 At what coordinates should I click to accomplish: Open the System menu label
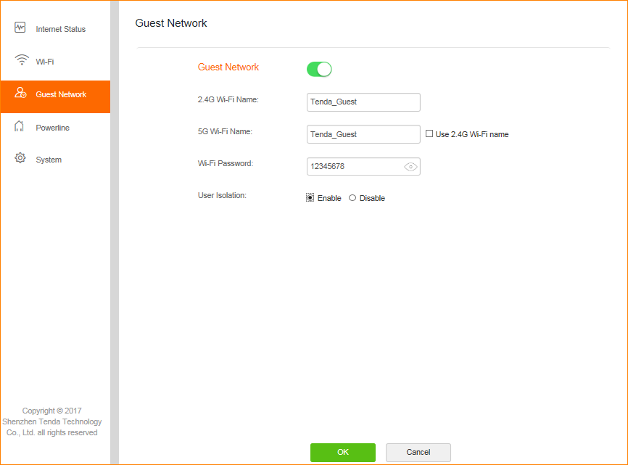49,160
